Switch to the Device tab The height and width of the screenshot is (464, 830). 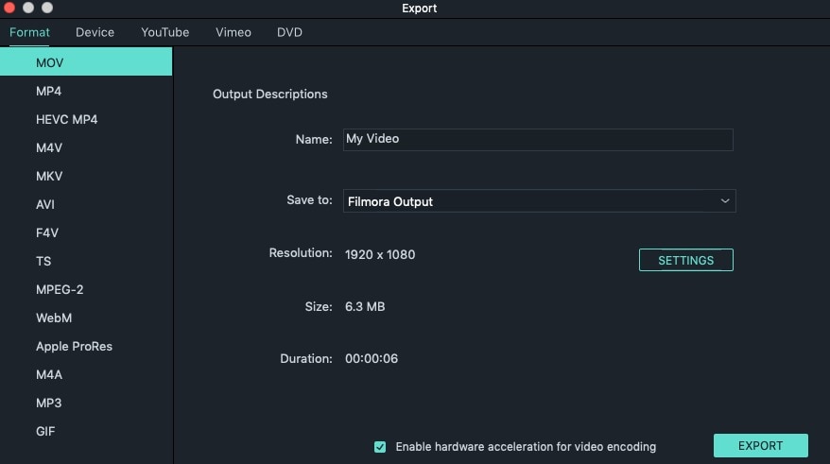tap(95, 32)
